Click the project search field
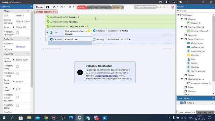Image resolution: width=215 pixels, height=121 pixels. (196, 11)
